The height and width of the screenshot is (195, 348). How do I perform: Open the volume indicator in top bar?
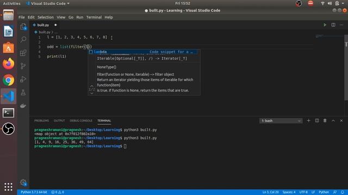(x=330, y=3)
